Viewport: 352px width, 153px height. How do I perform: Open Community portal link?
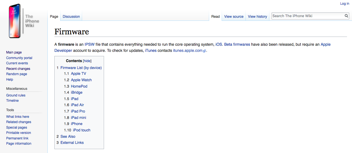pyautogui.click(x=19, y=58)
